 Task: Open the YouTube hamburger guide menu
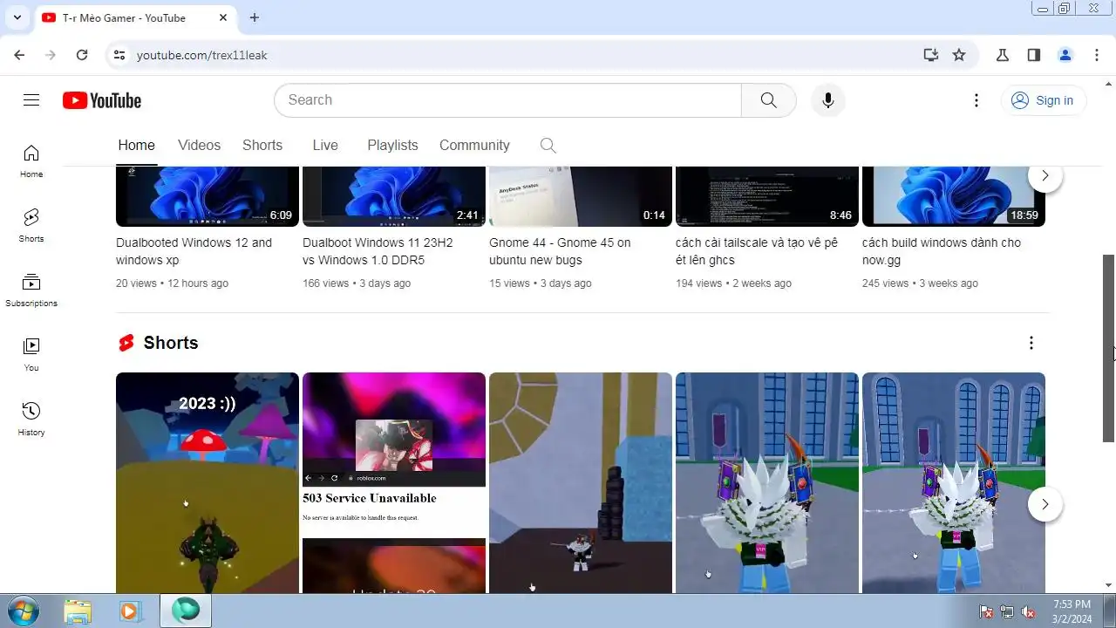point(31,100)
